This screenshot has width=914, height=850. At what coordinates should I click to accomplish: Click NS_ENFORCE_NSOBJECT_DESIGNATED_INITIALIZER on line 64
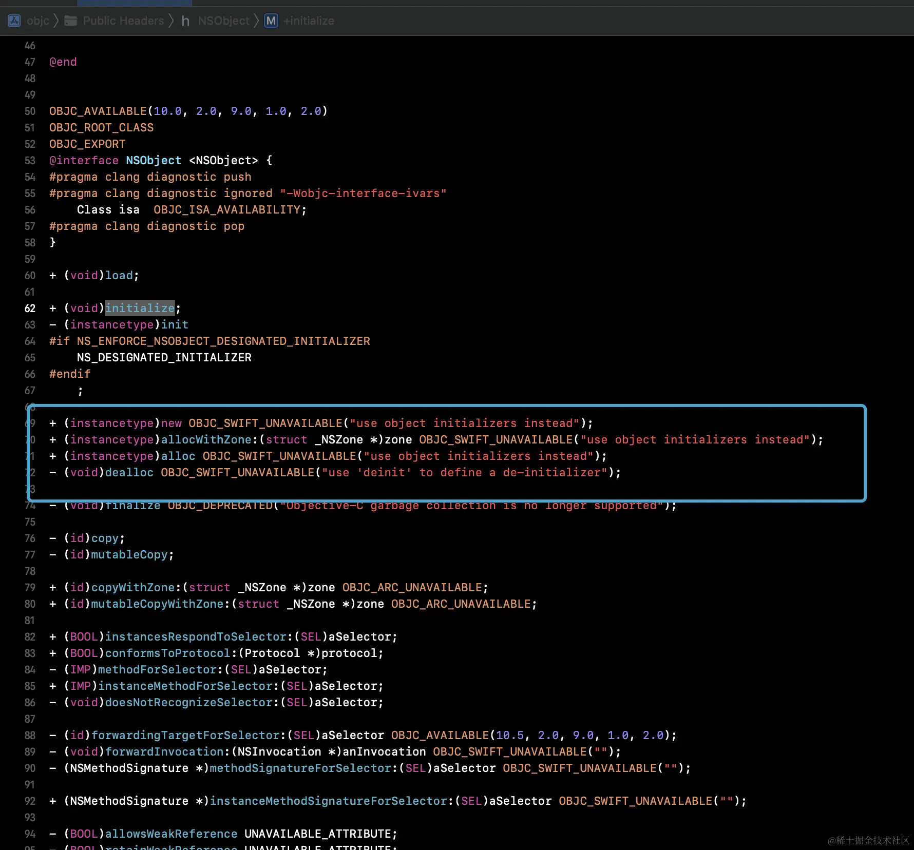click(223, 341)
